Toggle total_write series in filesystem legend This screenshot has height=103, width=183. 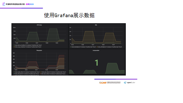pyautogui.click(x=27, y=74)
